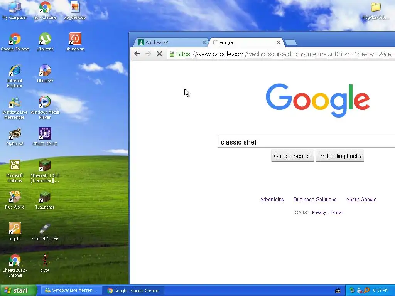Select the pivot stick figure icon

click(x=45, y=263)
